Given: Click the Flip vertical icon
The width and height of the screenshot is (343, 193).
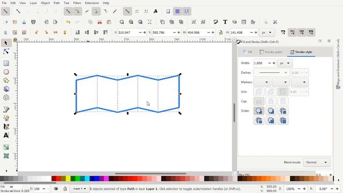Looking at the screenshot, I should click(x=65, y=32).
